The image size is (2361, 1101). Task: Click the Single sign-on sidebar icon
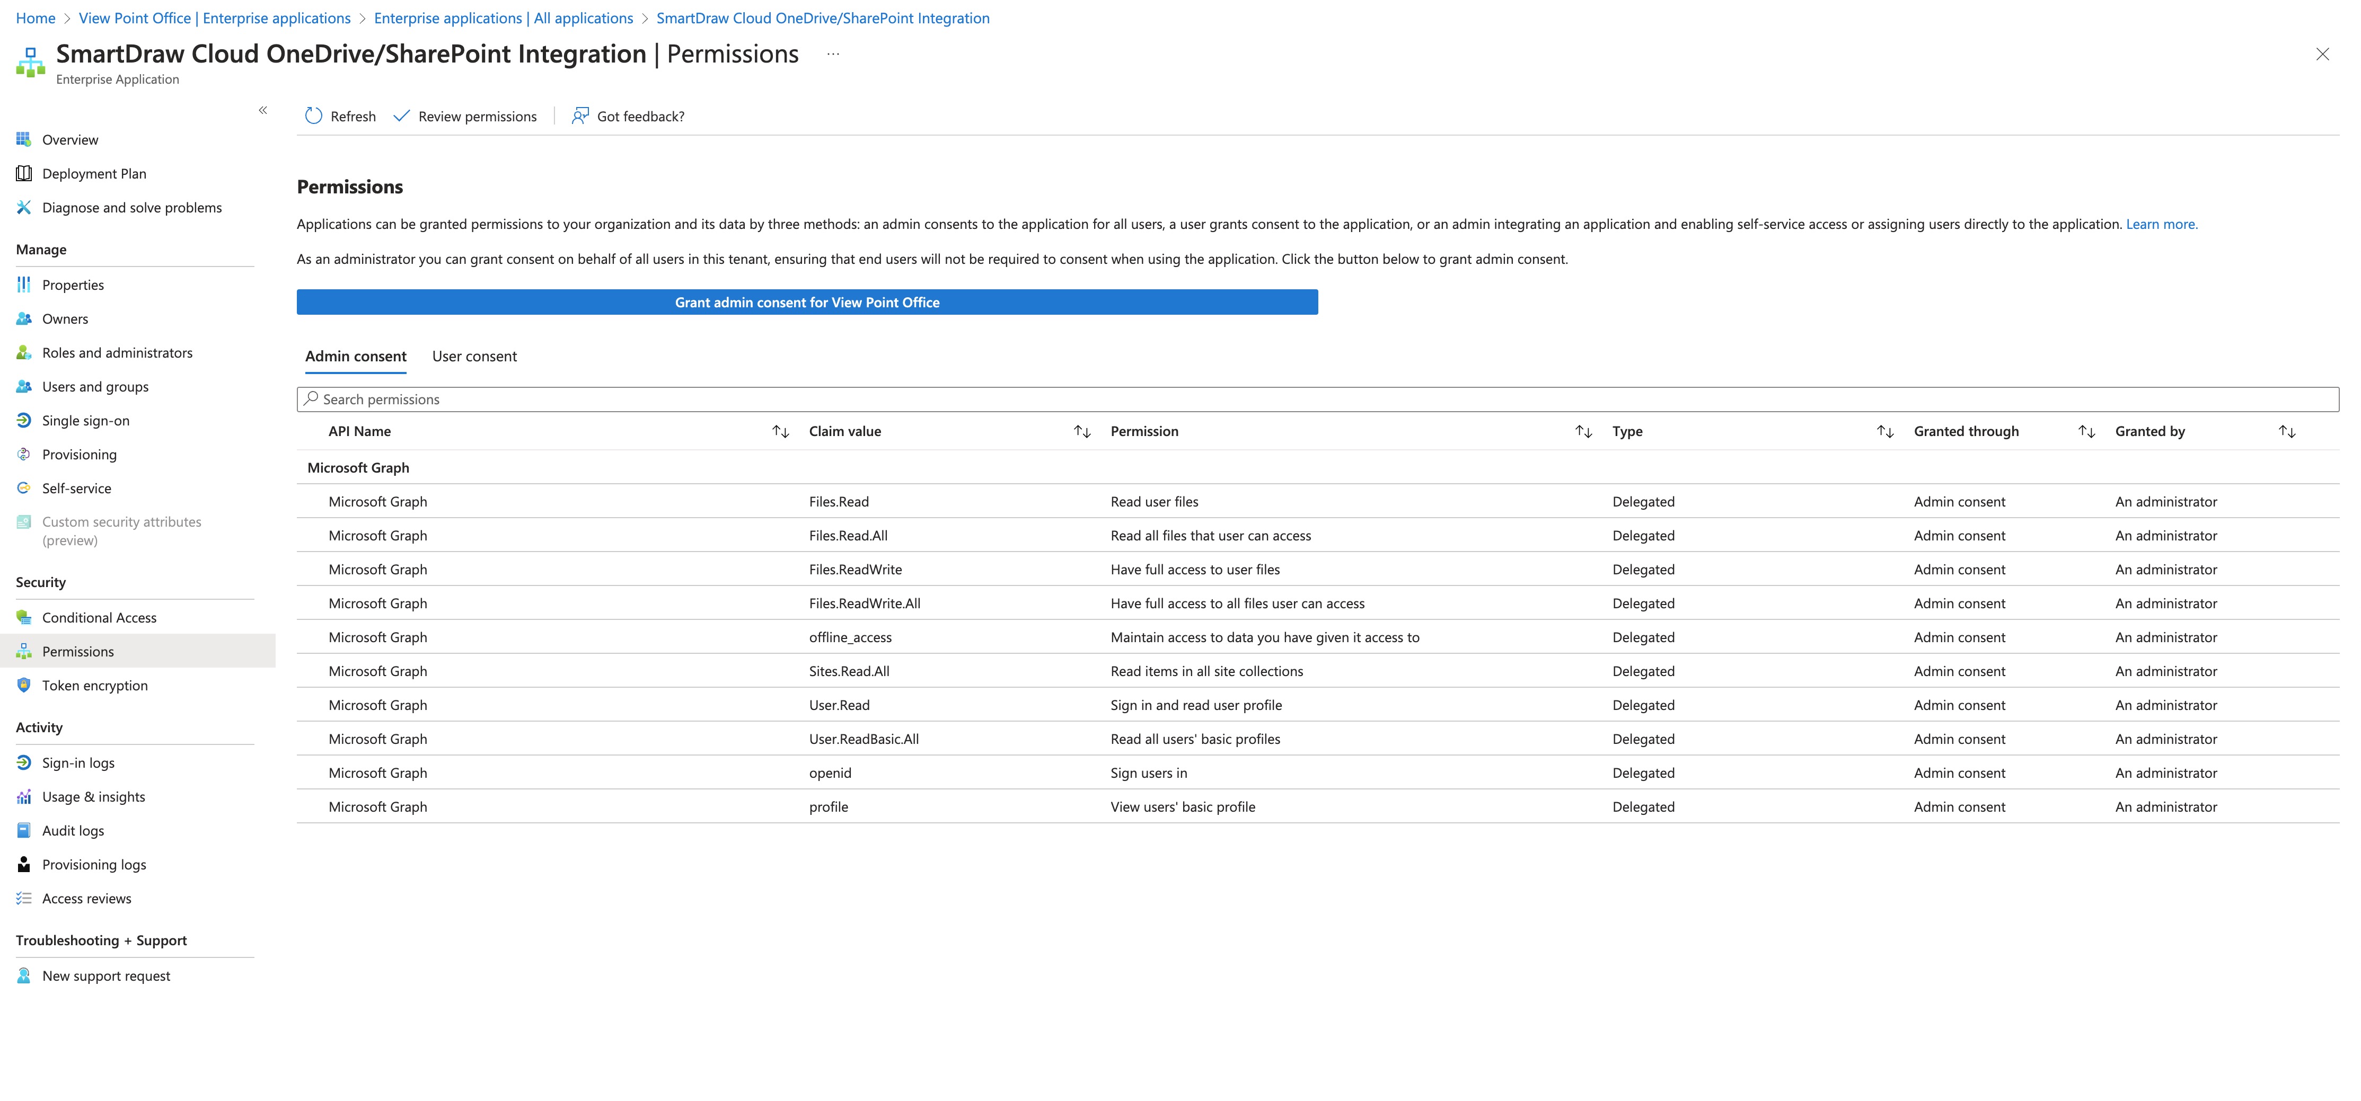pyautogui.click(x=24, y=421)
